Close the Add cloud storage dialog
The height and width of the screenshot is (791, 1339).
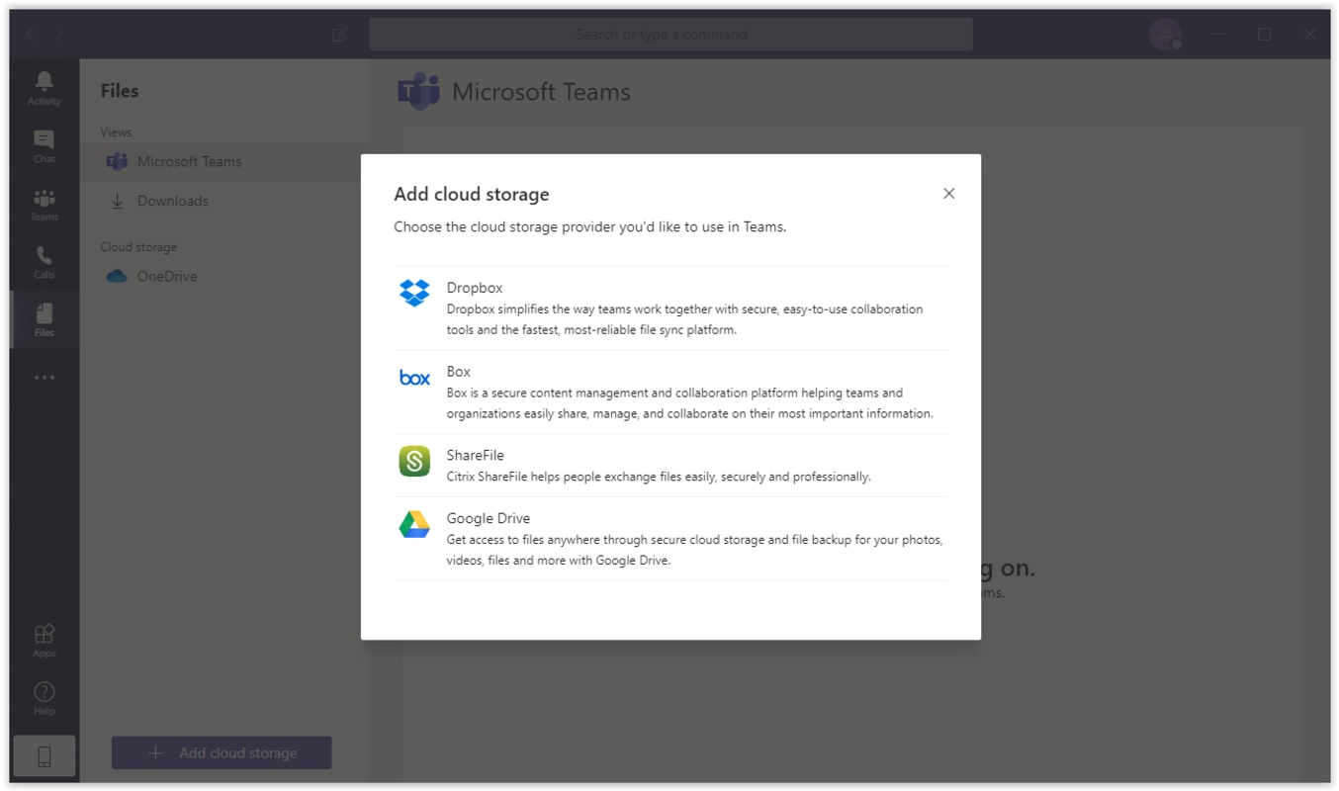tap(948, 194)
